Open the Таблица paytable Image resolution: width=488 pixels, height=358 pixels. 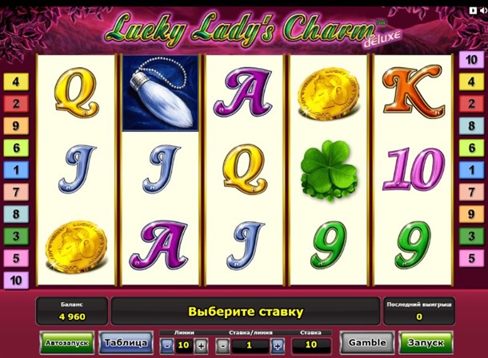[x=126, y=343]
